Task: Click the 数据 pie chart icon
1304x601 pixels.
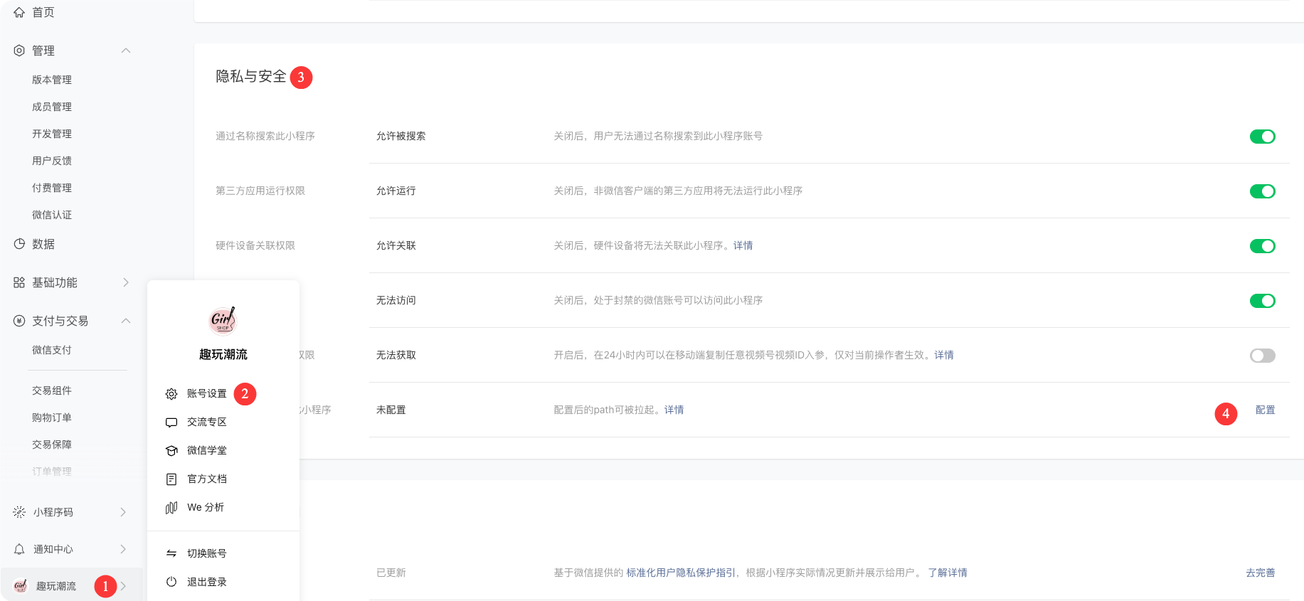Action: tap(19, 244)
